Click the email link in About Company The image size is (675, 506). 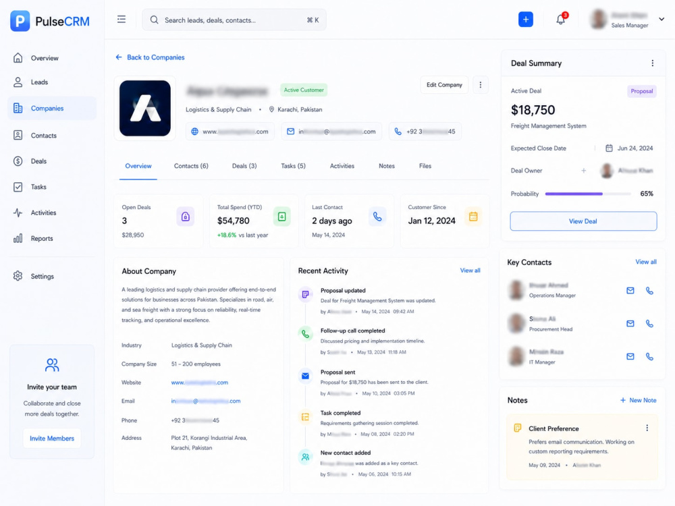pos(205,401)
